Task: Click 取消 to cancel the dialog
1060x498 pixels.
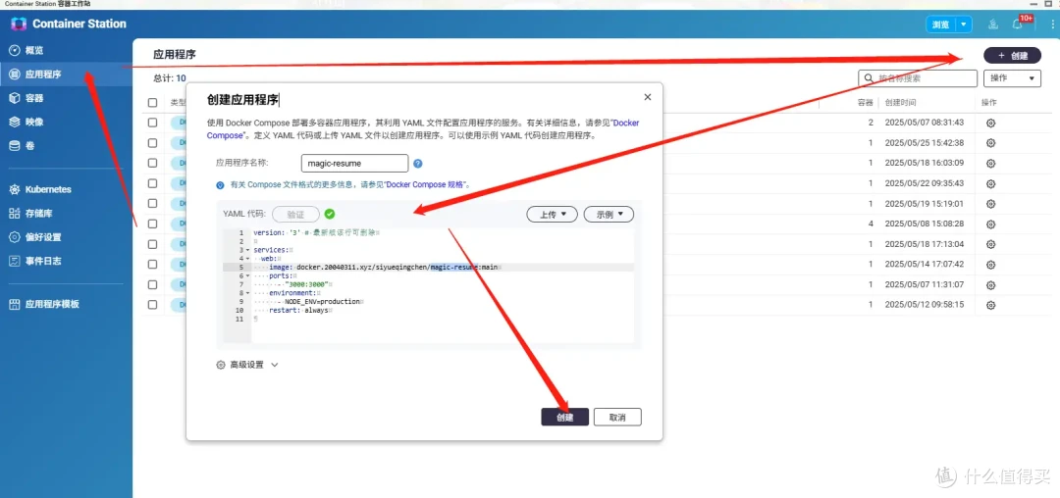Action: (x=617, y=417)
